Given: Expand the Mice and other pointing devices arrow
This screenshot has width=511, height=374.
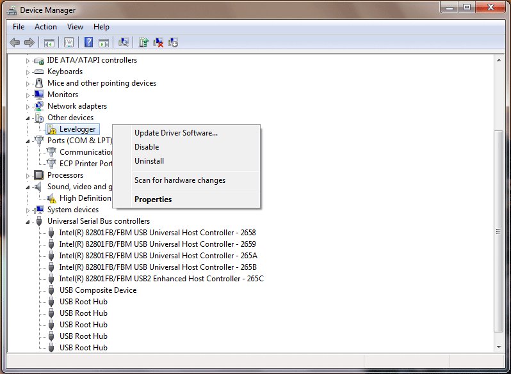Looking at the screenshot, I should point(28,84).
